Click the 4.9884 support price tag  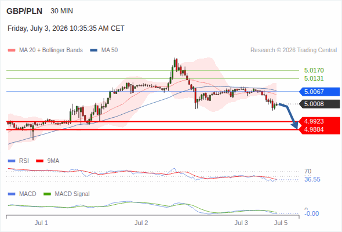319,130
